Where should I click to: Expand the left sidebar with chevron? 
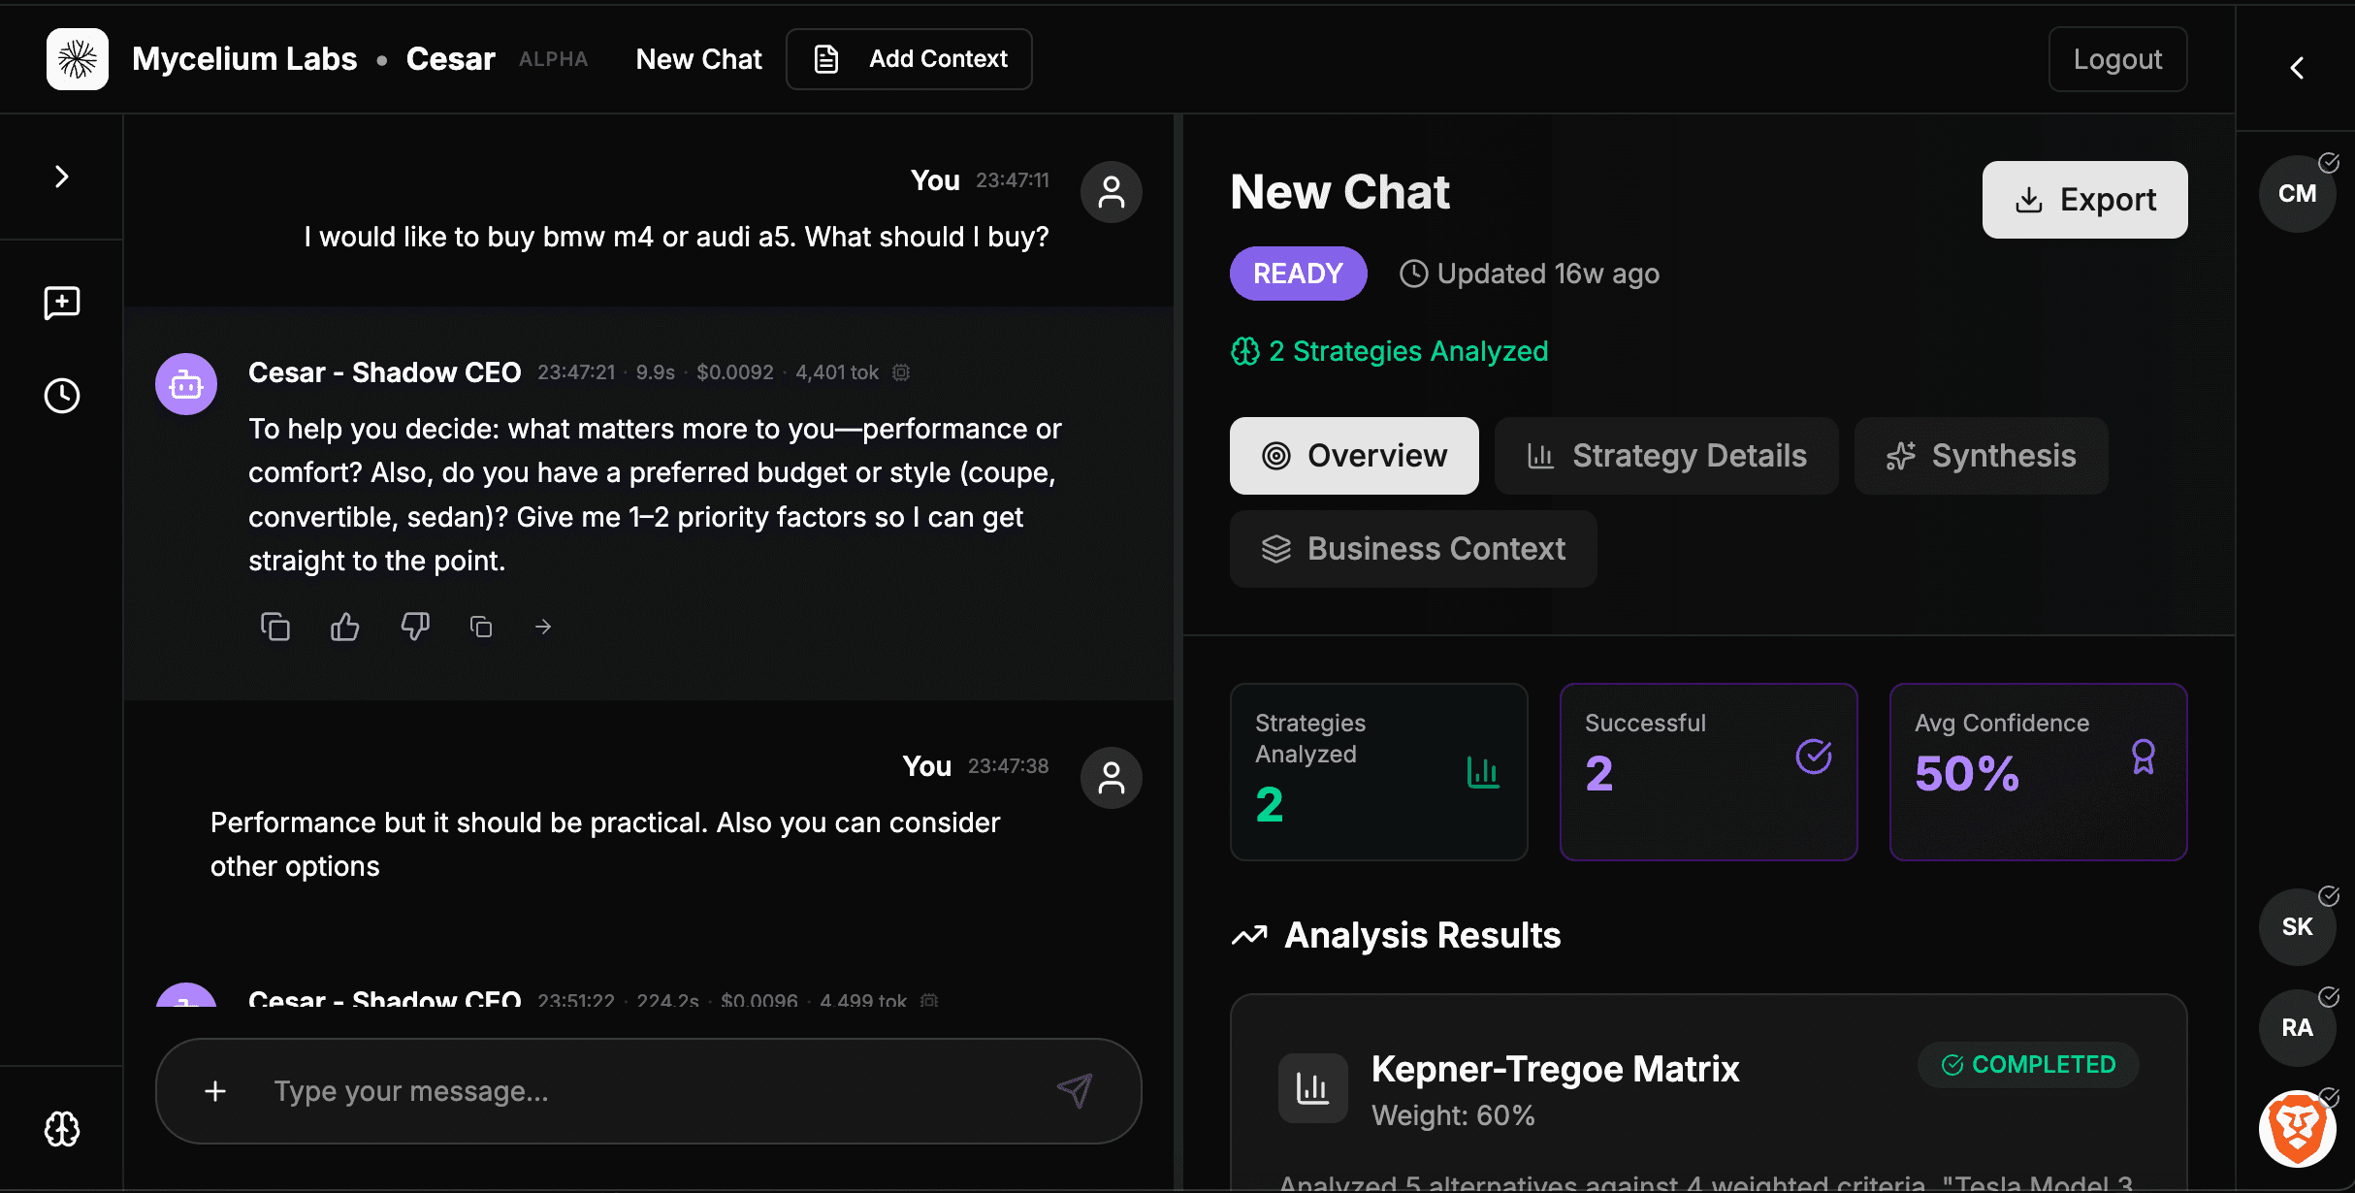[x=62, y=177]
